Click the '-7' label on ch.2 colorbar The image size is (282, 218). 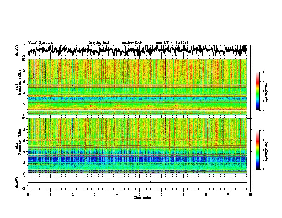262,169
